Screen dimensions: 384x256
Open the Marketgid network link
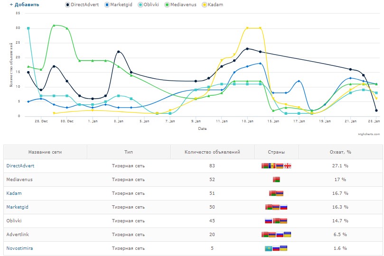point(18,207)
